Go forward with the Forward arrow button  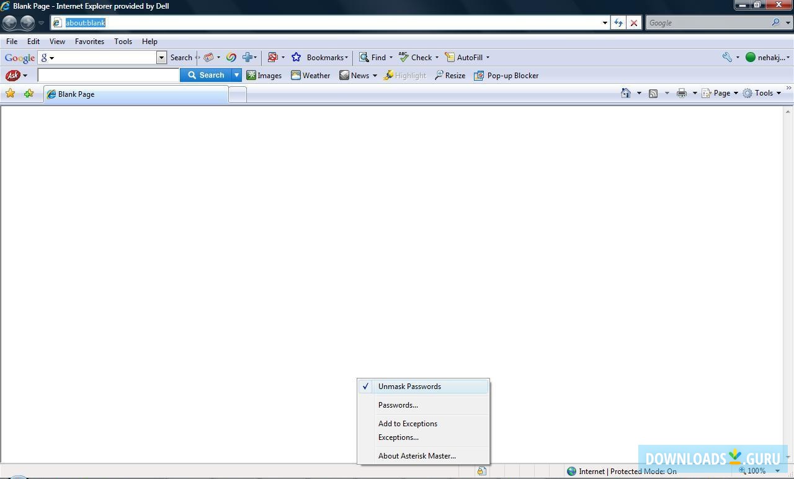point(27,23)
